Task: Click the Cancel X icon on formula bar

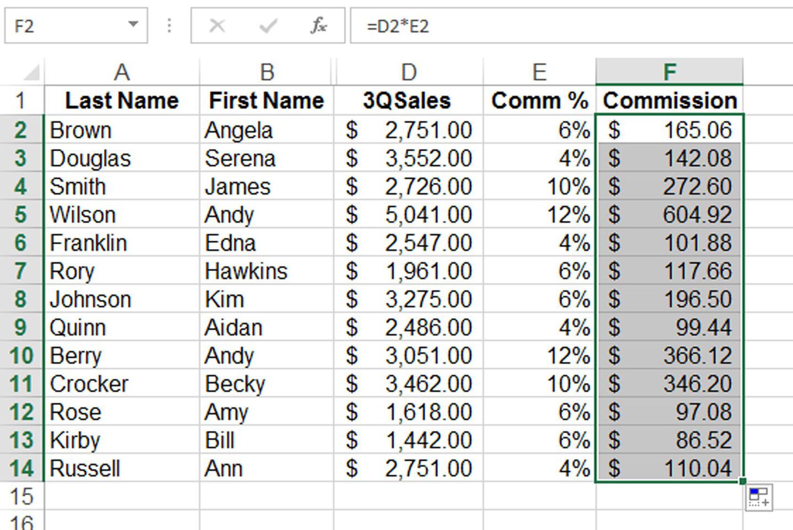Action: pos(216,25)
